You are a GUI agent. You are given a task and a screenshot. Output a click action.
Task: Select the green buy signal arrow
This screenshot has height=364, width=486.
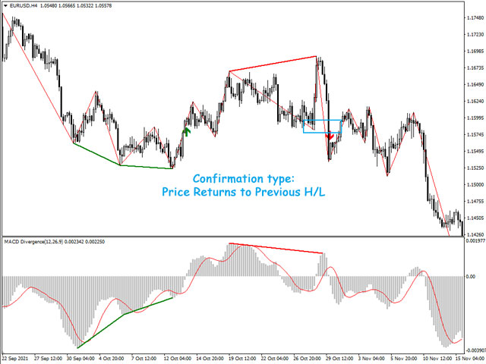click(187, 131)
